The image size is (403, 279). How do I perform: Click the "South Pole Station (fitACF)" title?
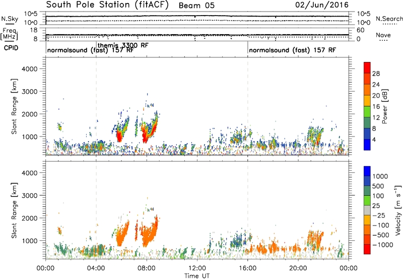(x=107, y=5)
